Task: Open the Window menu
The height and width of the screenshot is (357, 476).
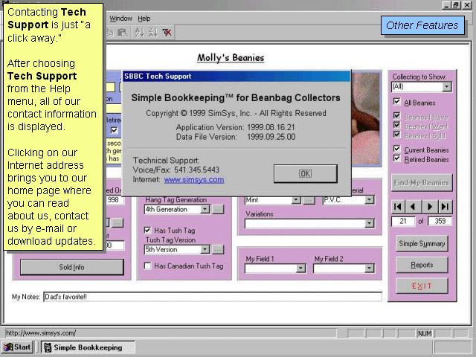Action: pos(120,18)
